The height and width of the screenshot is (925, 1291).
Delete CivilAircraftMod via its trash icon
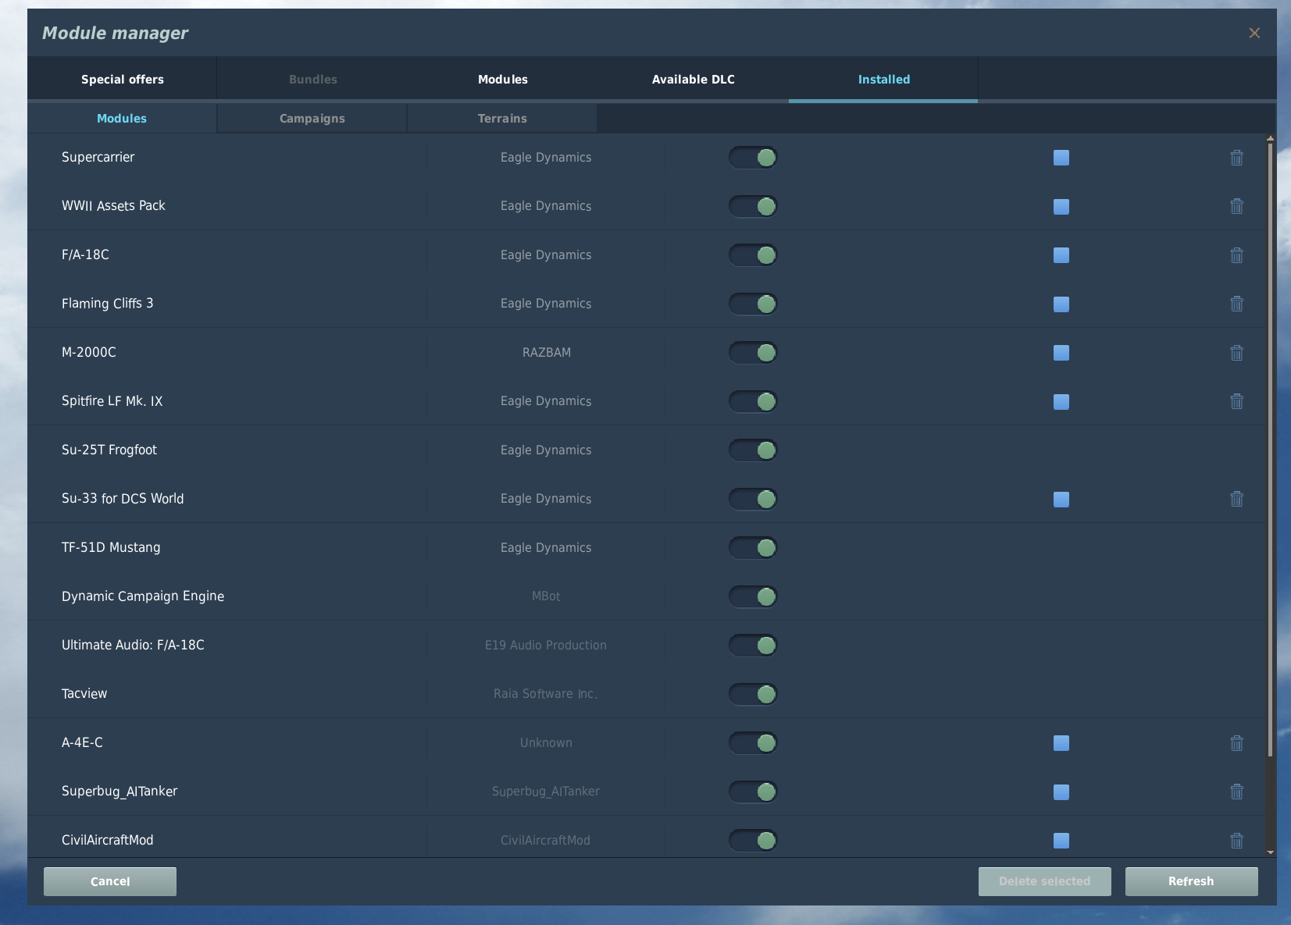click(1236, 841)
